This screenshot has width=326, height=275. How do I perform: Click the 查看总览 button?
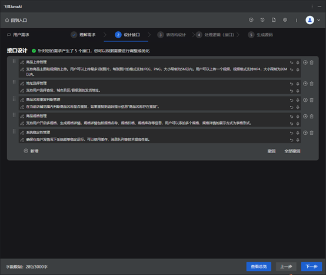(259, 267)
